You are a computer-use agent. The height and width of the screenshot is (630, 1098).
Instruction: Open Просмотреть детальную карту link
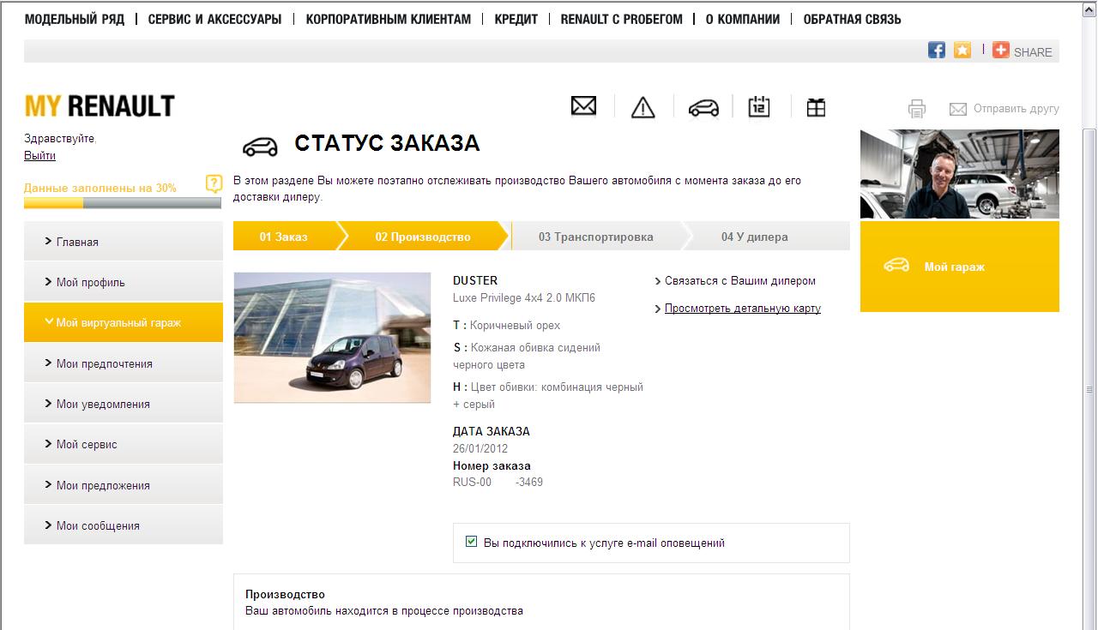click(x=743, y=308)
